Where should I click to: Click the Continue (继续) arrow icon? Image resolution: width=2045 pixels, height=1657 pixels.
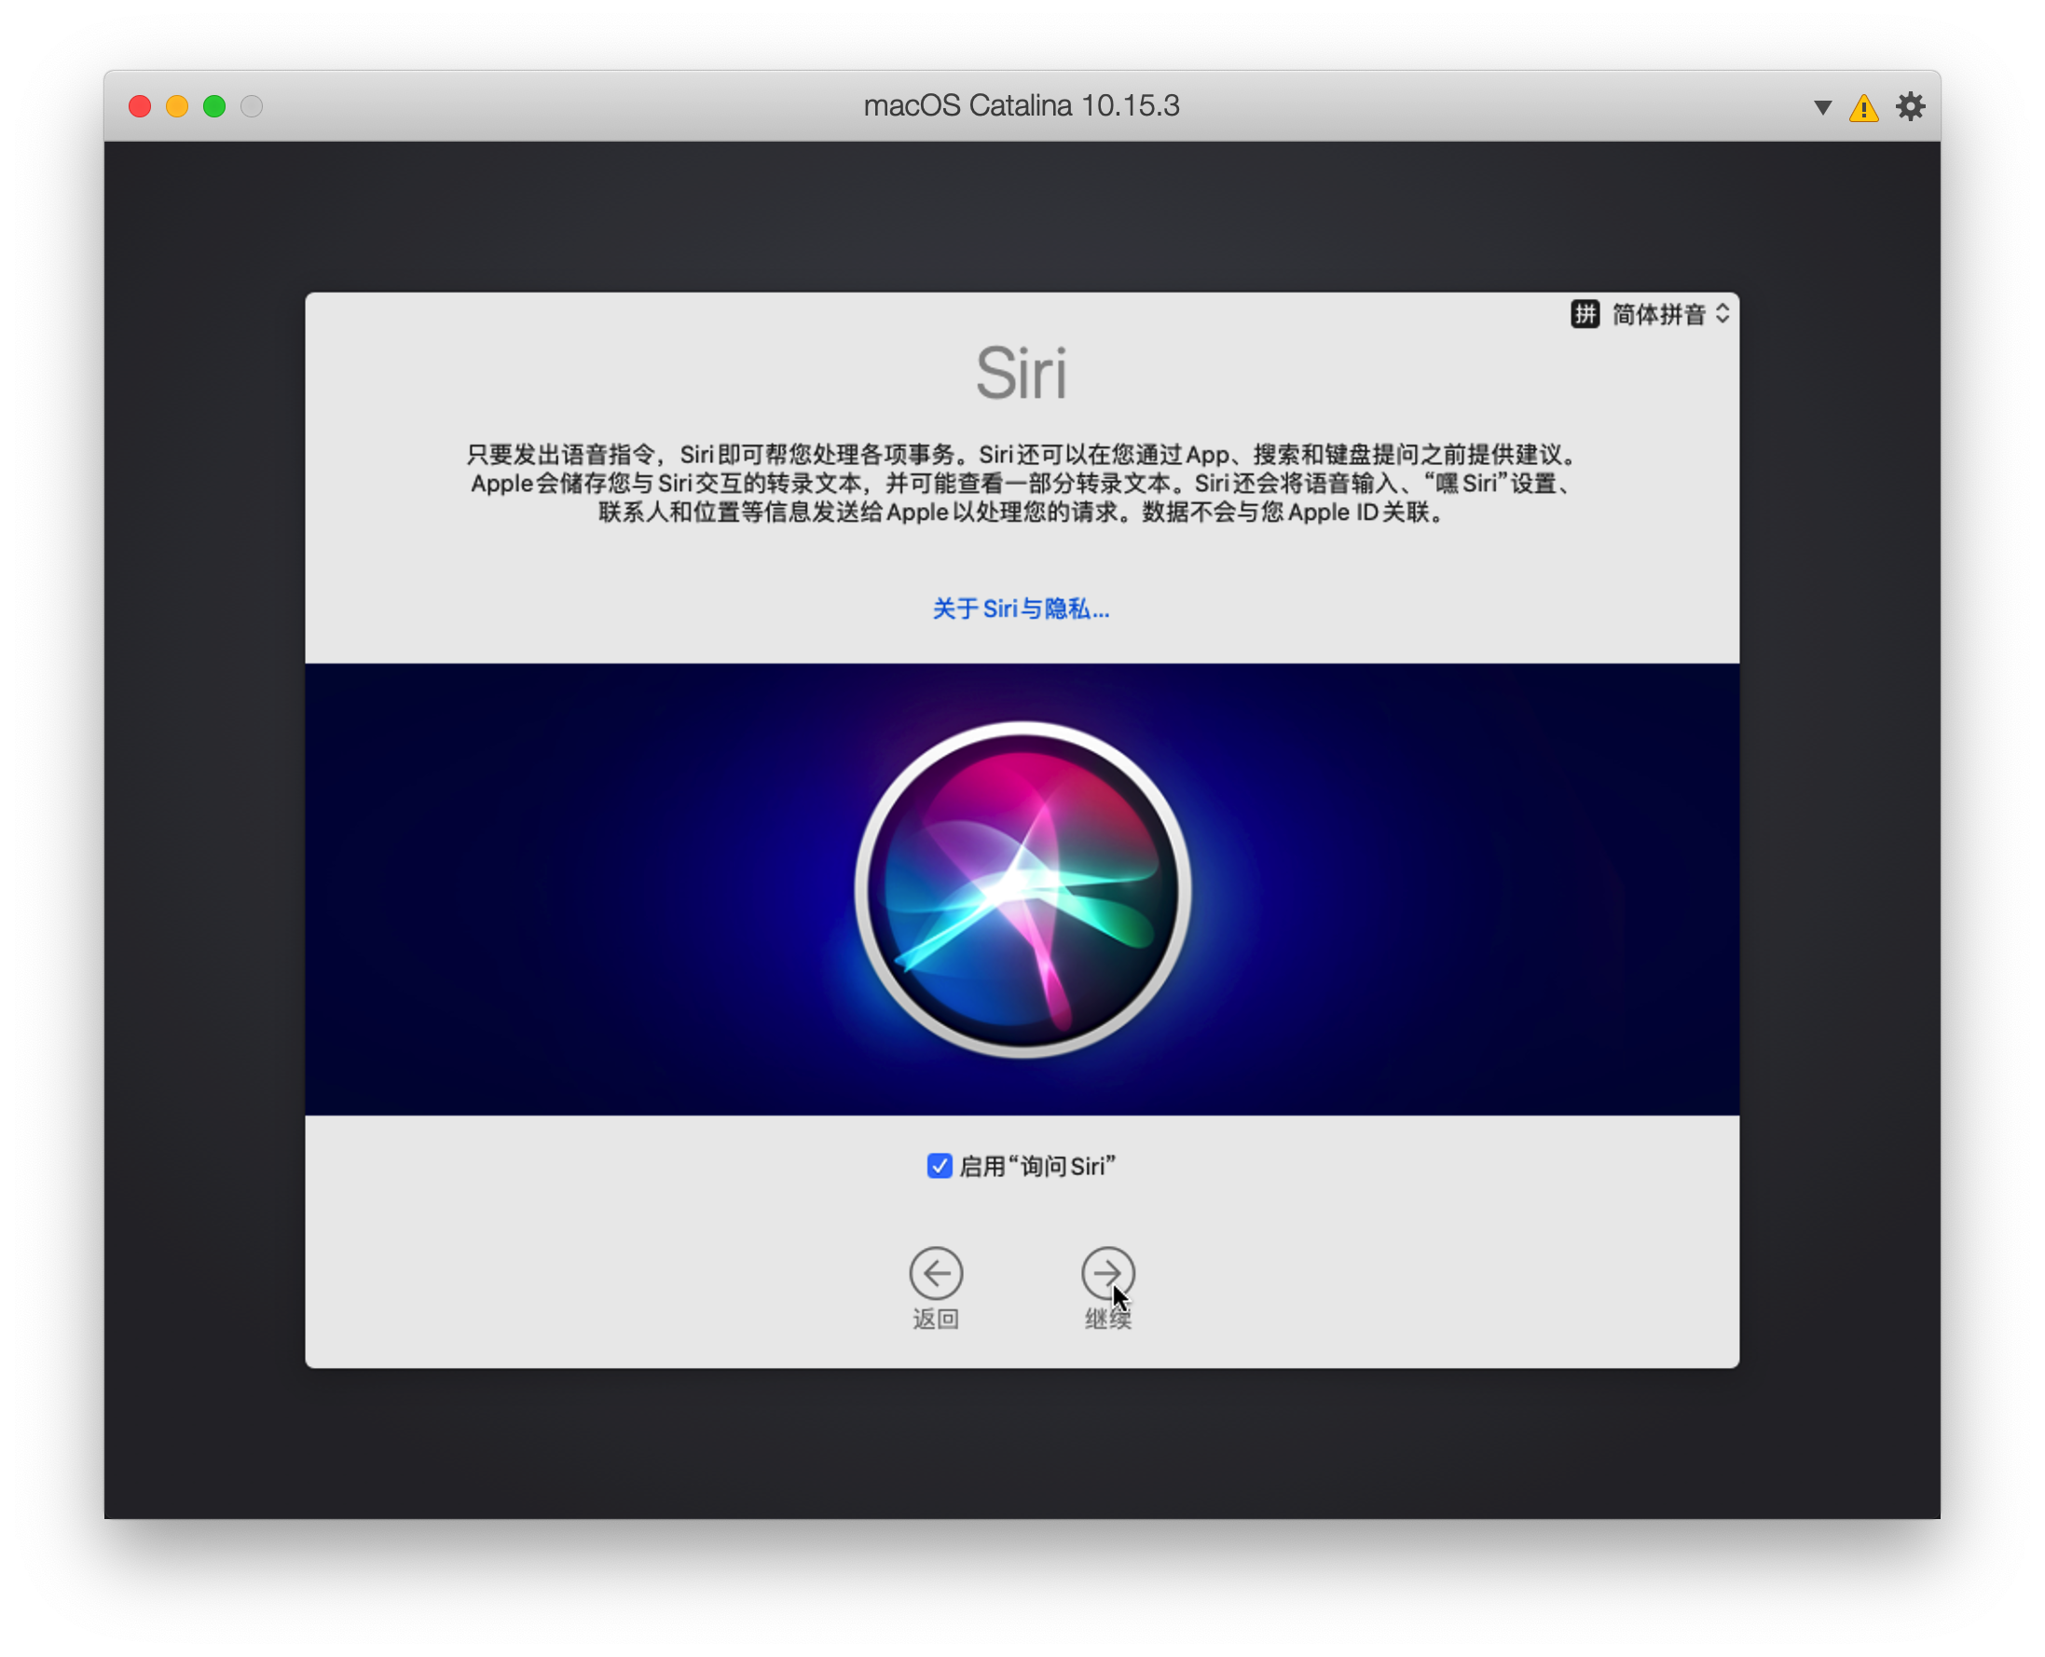coord(1107,1272)
